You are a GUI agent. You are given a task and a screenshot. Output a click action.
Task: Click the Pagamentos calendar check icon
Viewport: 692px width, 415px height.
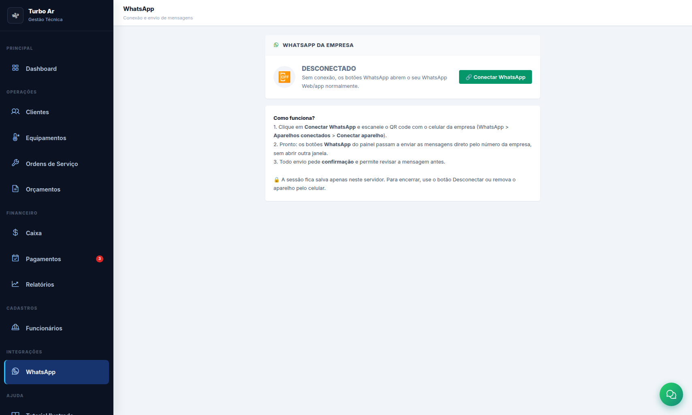pos(15,258)
